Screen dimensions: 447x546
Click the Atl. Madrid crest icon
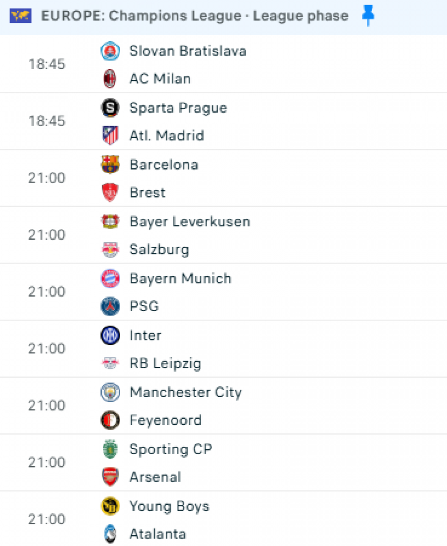point(110,136)
